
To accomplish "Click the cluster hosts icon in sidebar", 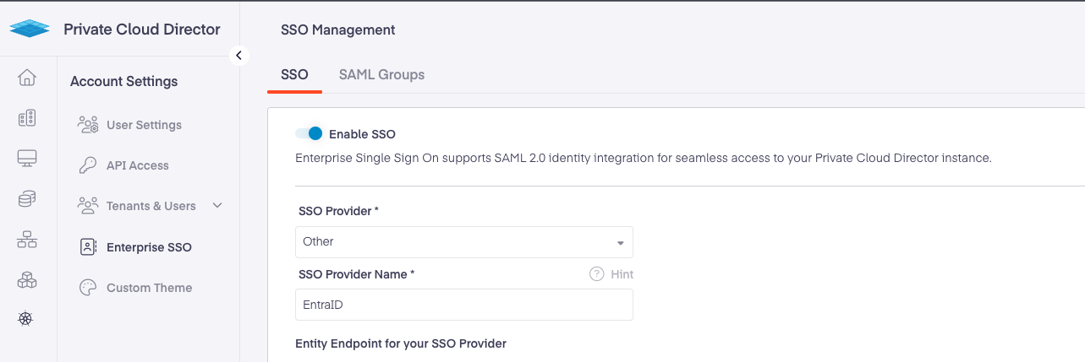I will [x=27, y=118].
